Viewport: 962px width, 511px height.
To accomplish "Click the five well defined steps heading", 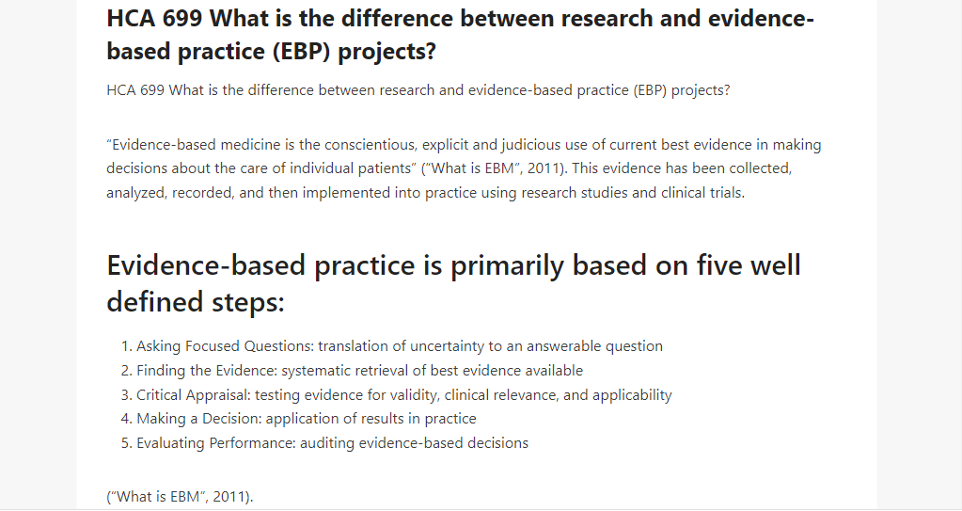I will [453, 284].
